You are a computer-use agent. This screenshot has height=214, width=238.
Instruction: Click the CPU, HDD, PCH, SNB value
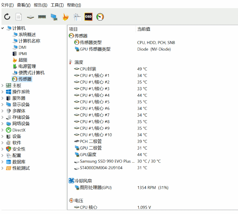(x=156, y=43)
